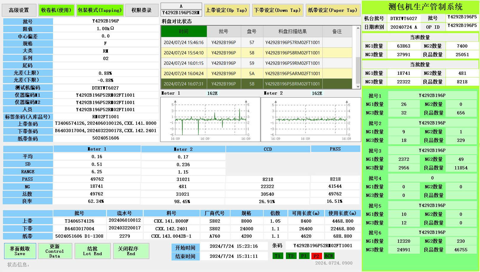Sort the reel table by 时间 column header
The width and height of the screenshot is (480, 272).
183,31
